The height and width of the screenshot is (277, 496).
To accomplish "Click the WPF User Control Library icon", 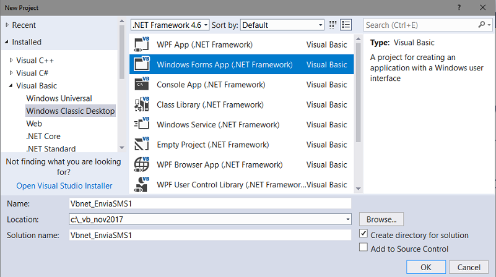I will (x=142, y=184).
